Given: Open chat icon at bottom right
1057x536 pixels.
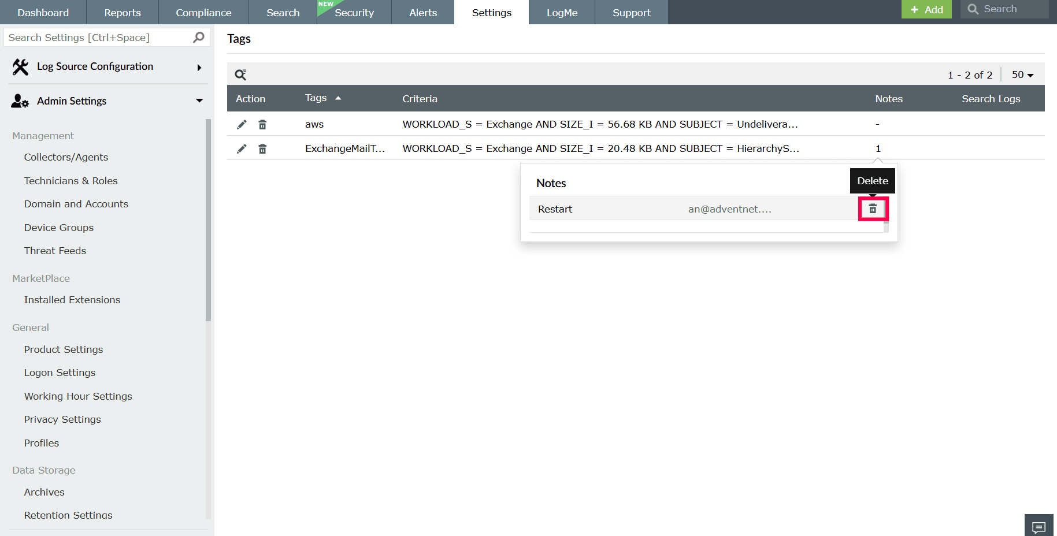Looking at the screenshot, I should click(1039, 527).
